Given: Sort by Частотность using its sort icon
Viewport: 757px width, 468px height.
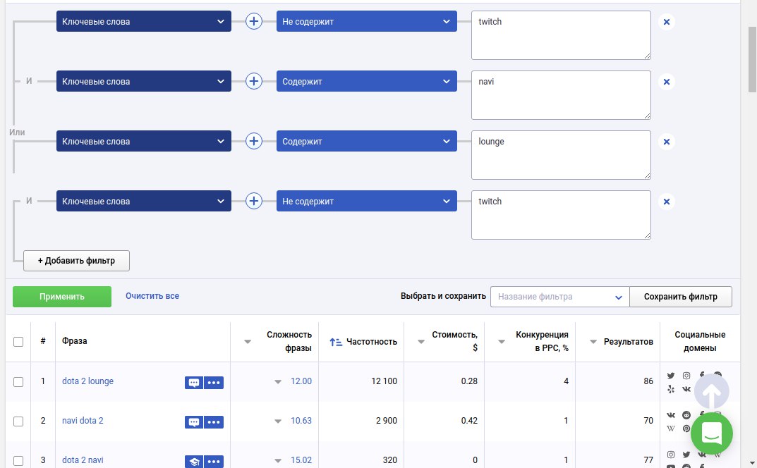Looking at the screenshot, I should tap(336, 342).
